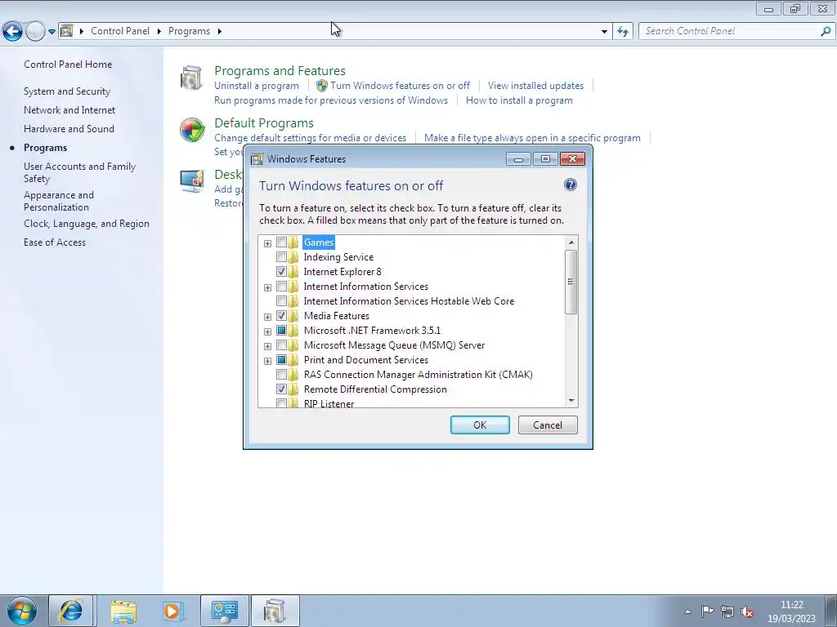Show hidden system tray icons

(687, 611)
